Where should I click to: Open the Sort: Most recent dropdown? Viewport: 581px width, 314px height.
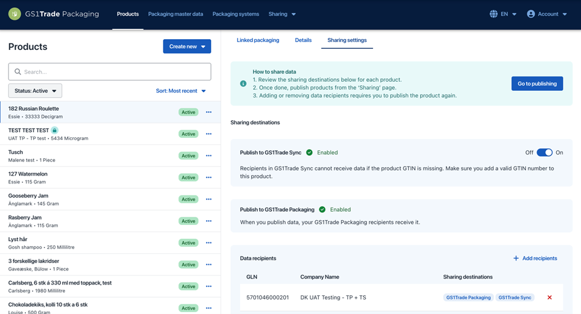pyautogui.click(x=181, y=91)
